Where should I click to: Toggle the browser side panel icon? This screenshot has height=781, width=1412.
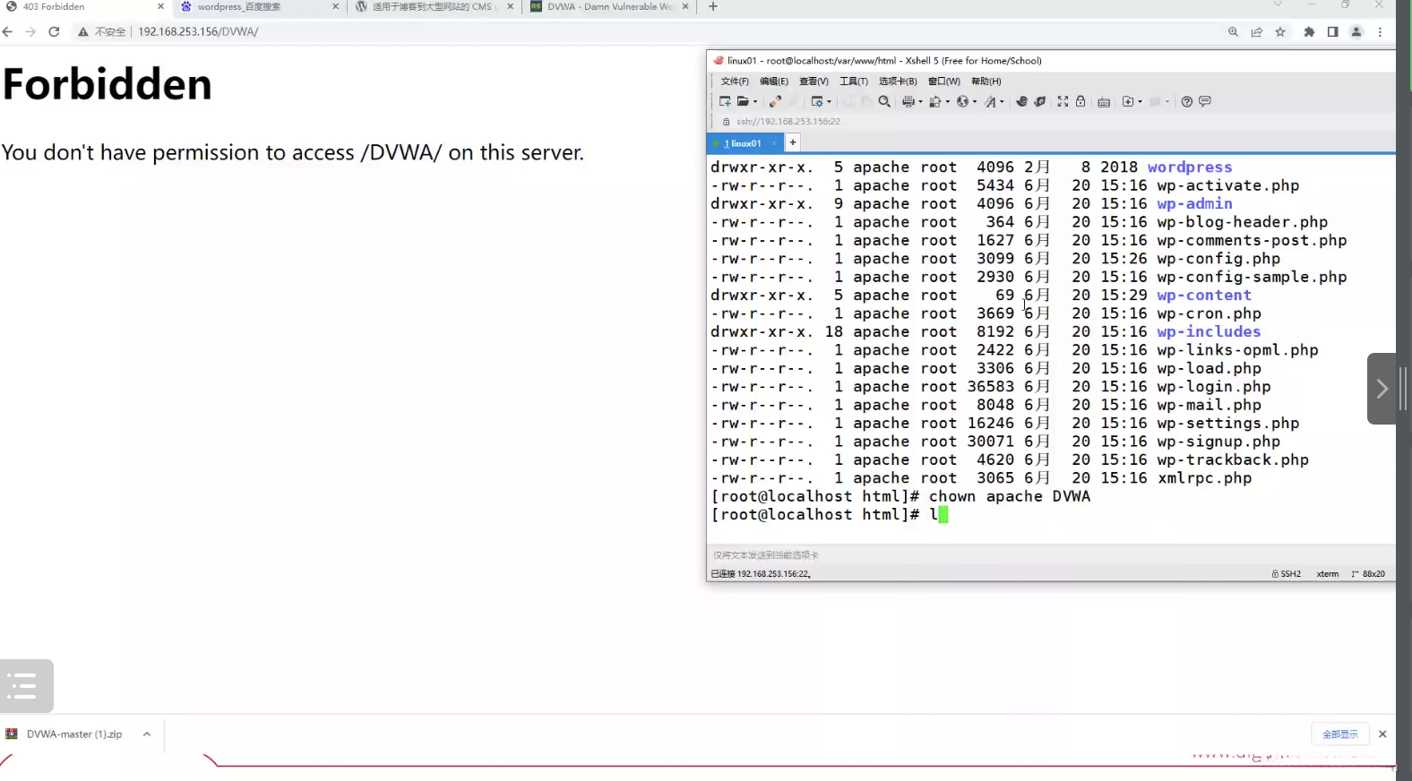tap(1332, 31)
